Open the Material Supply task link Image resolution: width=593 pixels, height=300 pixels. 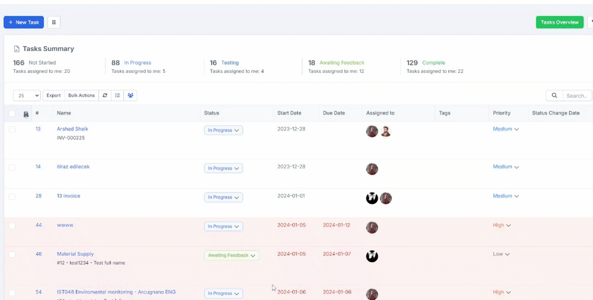click(x=75, y=254)
